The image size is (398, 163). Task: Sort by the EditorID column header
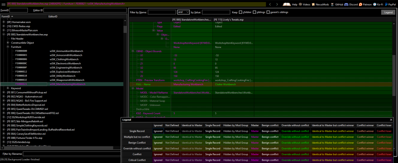[x=86, y=16]
